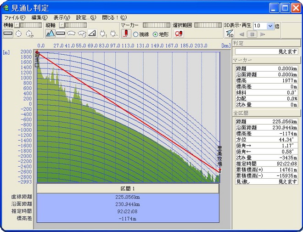Open the ファイル(F) menu

pyautogui.click(x=15, y=17)
